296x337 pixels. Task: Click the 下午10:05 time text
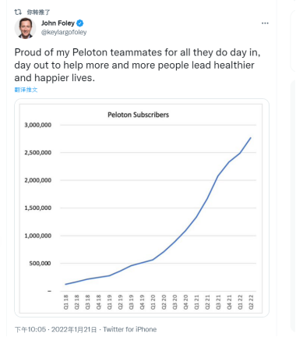click(x=30, y=329)
